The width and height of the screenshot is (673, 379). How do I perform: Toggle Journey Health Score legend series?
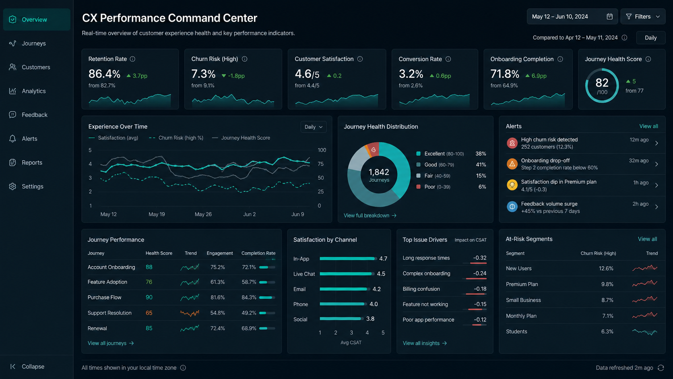pyautogui.click(x=241, y=138)
